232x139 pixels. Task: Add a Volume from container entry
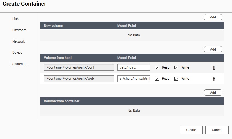213,93
